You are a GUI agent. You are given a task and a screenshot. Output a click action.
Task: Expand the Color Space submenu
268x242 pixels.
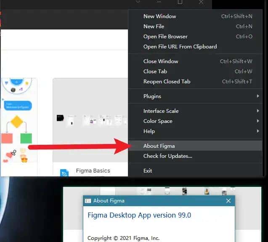[x=195, y=121]
